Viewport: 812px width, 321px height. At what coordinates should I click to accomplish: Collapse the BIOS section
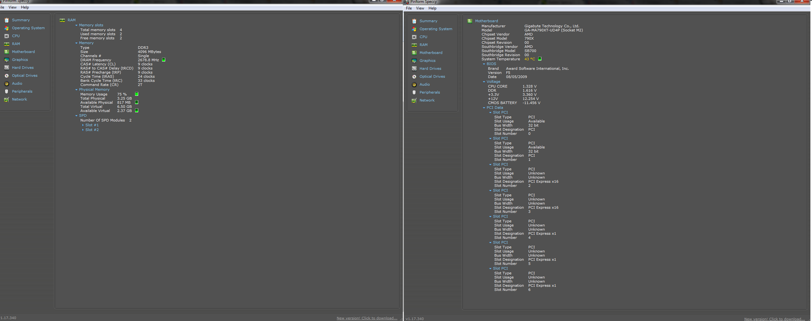[x=484, y=64]
